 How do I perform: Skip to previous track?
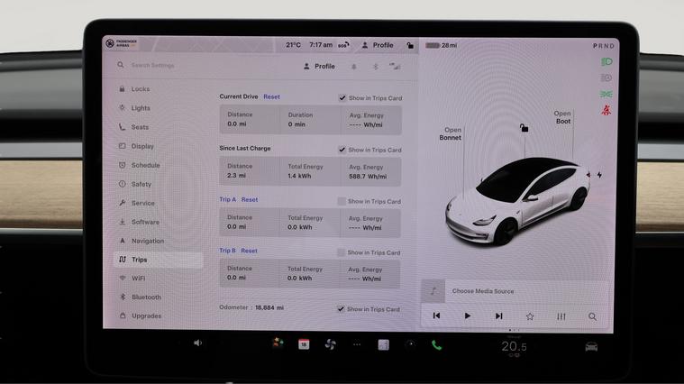[x=436, y=315]
